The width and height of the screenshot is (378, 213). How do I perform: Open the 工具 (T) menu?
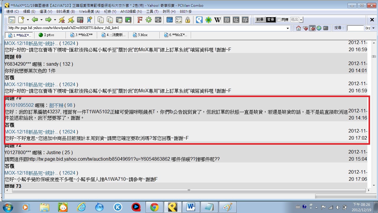(152, 11)
